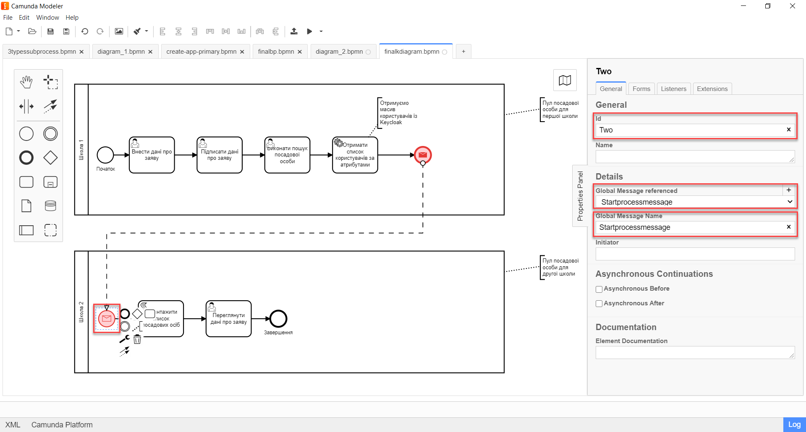Open the Window menu

point(47,18)
